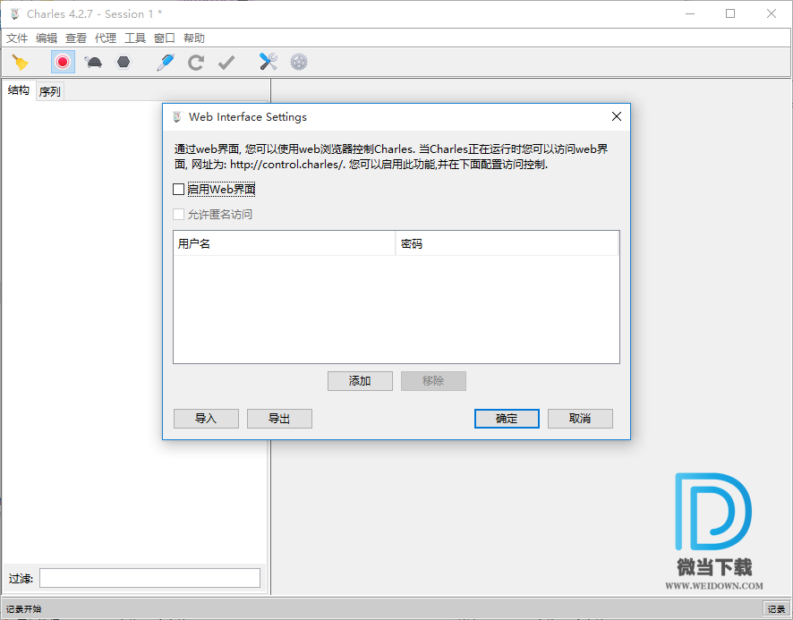The image size is (793, 620).
Task: Click the 记录开始 status text
Action: coord(24,609)
